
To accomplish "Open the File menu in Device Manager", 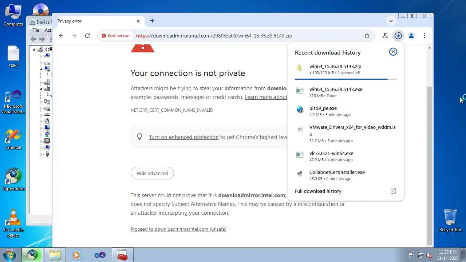I will click(x=36, y=30).
